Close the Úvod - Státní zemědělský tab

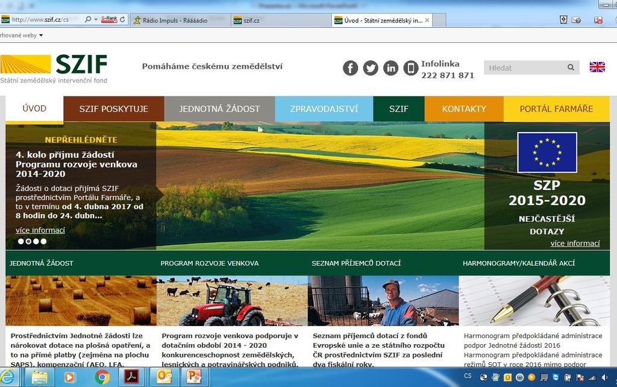(427, 20)
